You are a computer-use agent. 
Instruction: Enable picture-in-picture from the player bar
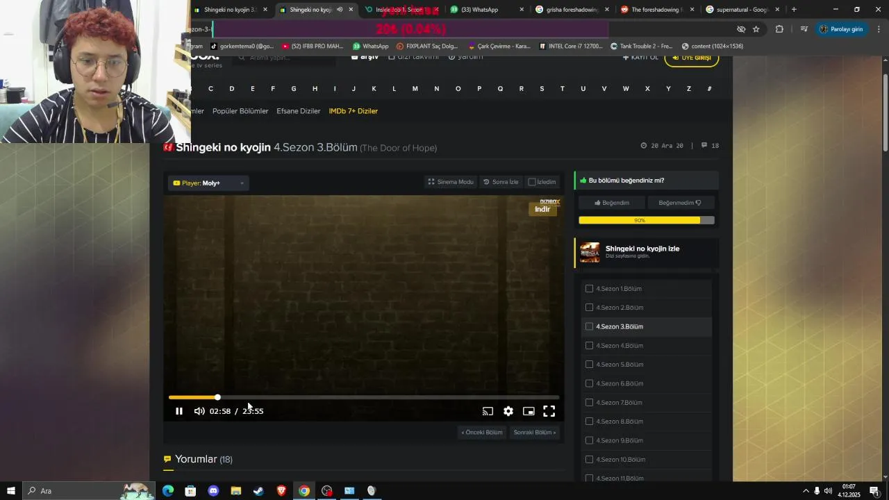click(x=529, y=411)
